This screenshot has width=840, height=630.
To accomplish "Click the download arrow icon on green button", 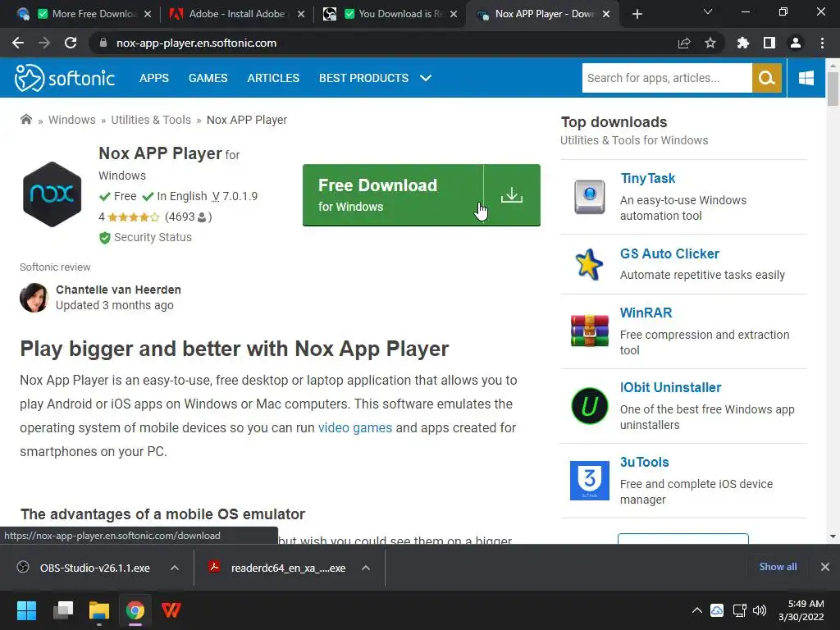I will (512, 195).
